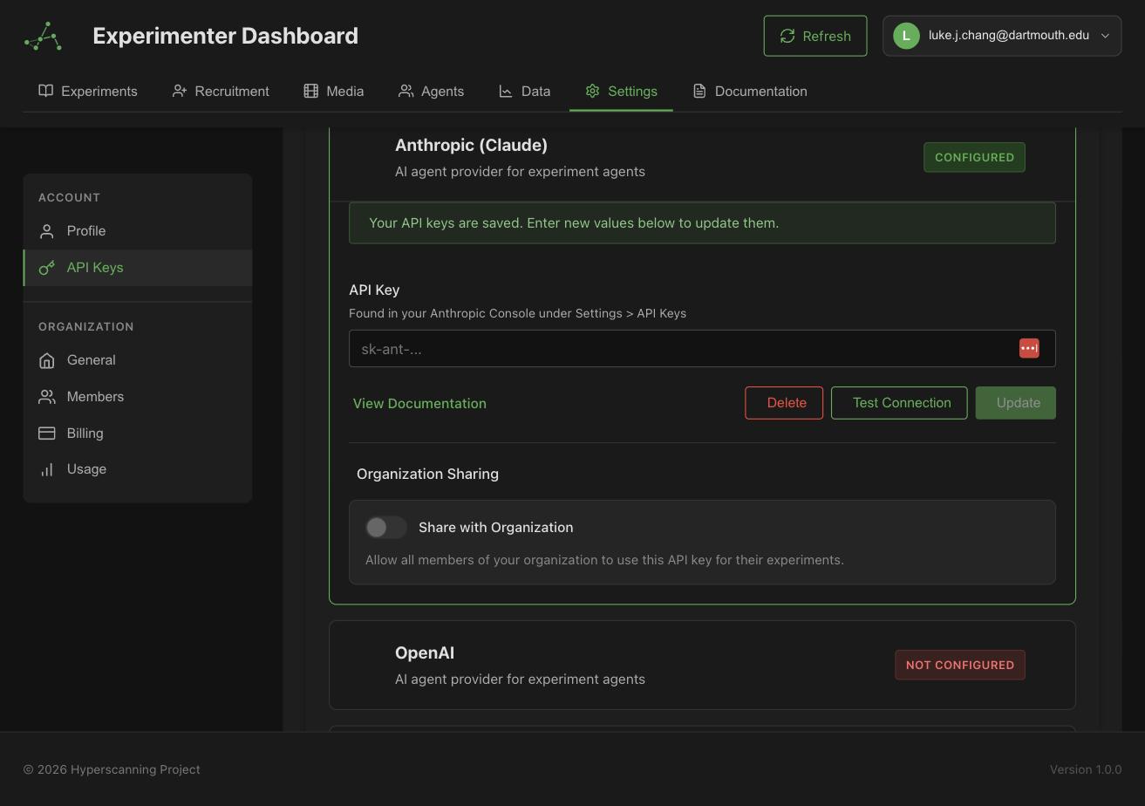Select the Settings tab
1145x806 pixels.
[x=621, y=91]
